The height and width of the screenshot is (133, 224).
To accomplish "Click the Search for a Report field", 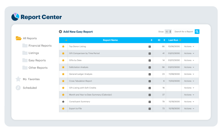I will point(184,32).
